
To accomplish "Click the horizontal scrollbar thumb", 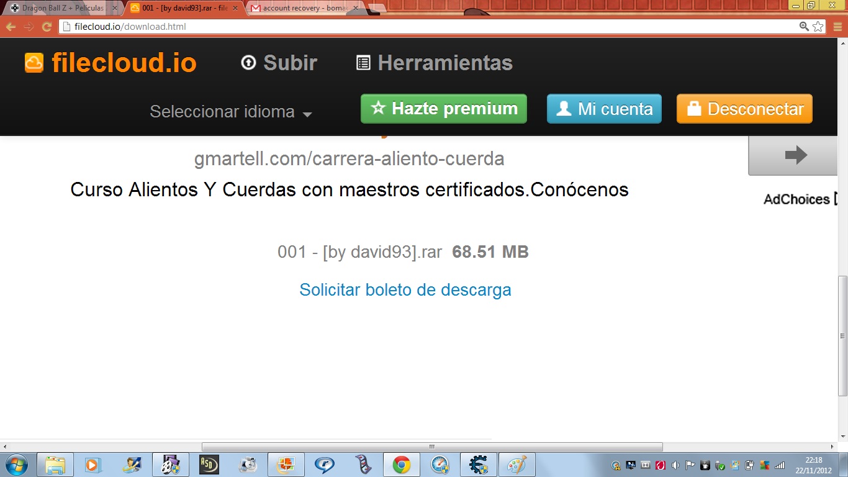I will tap(432, 447).
